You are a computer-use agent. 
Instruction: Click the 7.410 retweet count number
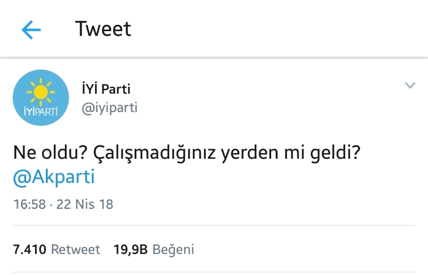pos(30,249)
